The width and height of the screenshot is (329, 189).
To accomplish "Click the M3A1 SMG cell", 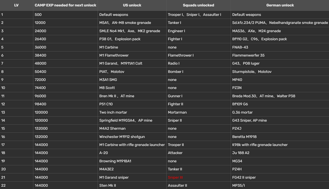I will pyautogui.click(x=132, y=80).
